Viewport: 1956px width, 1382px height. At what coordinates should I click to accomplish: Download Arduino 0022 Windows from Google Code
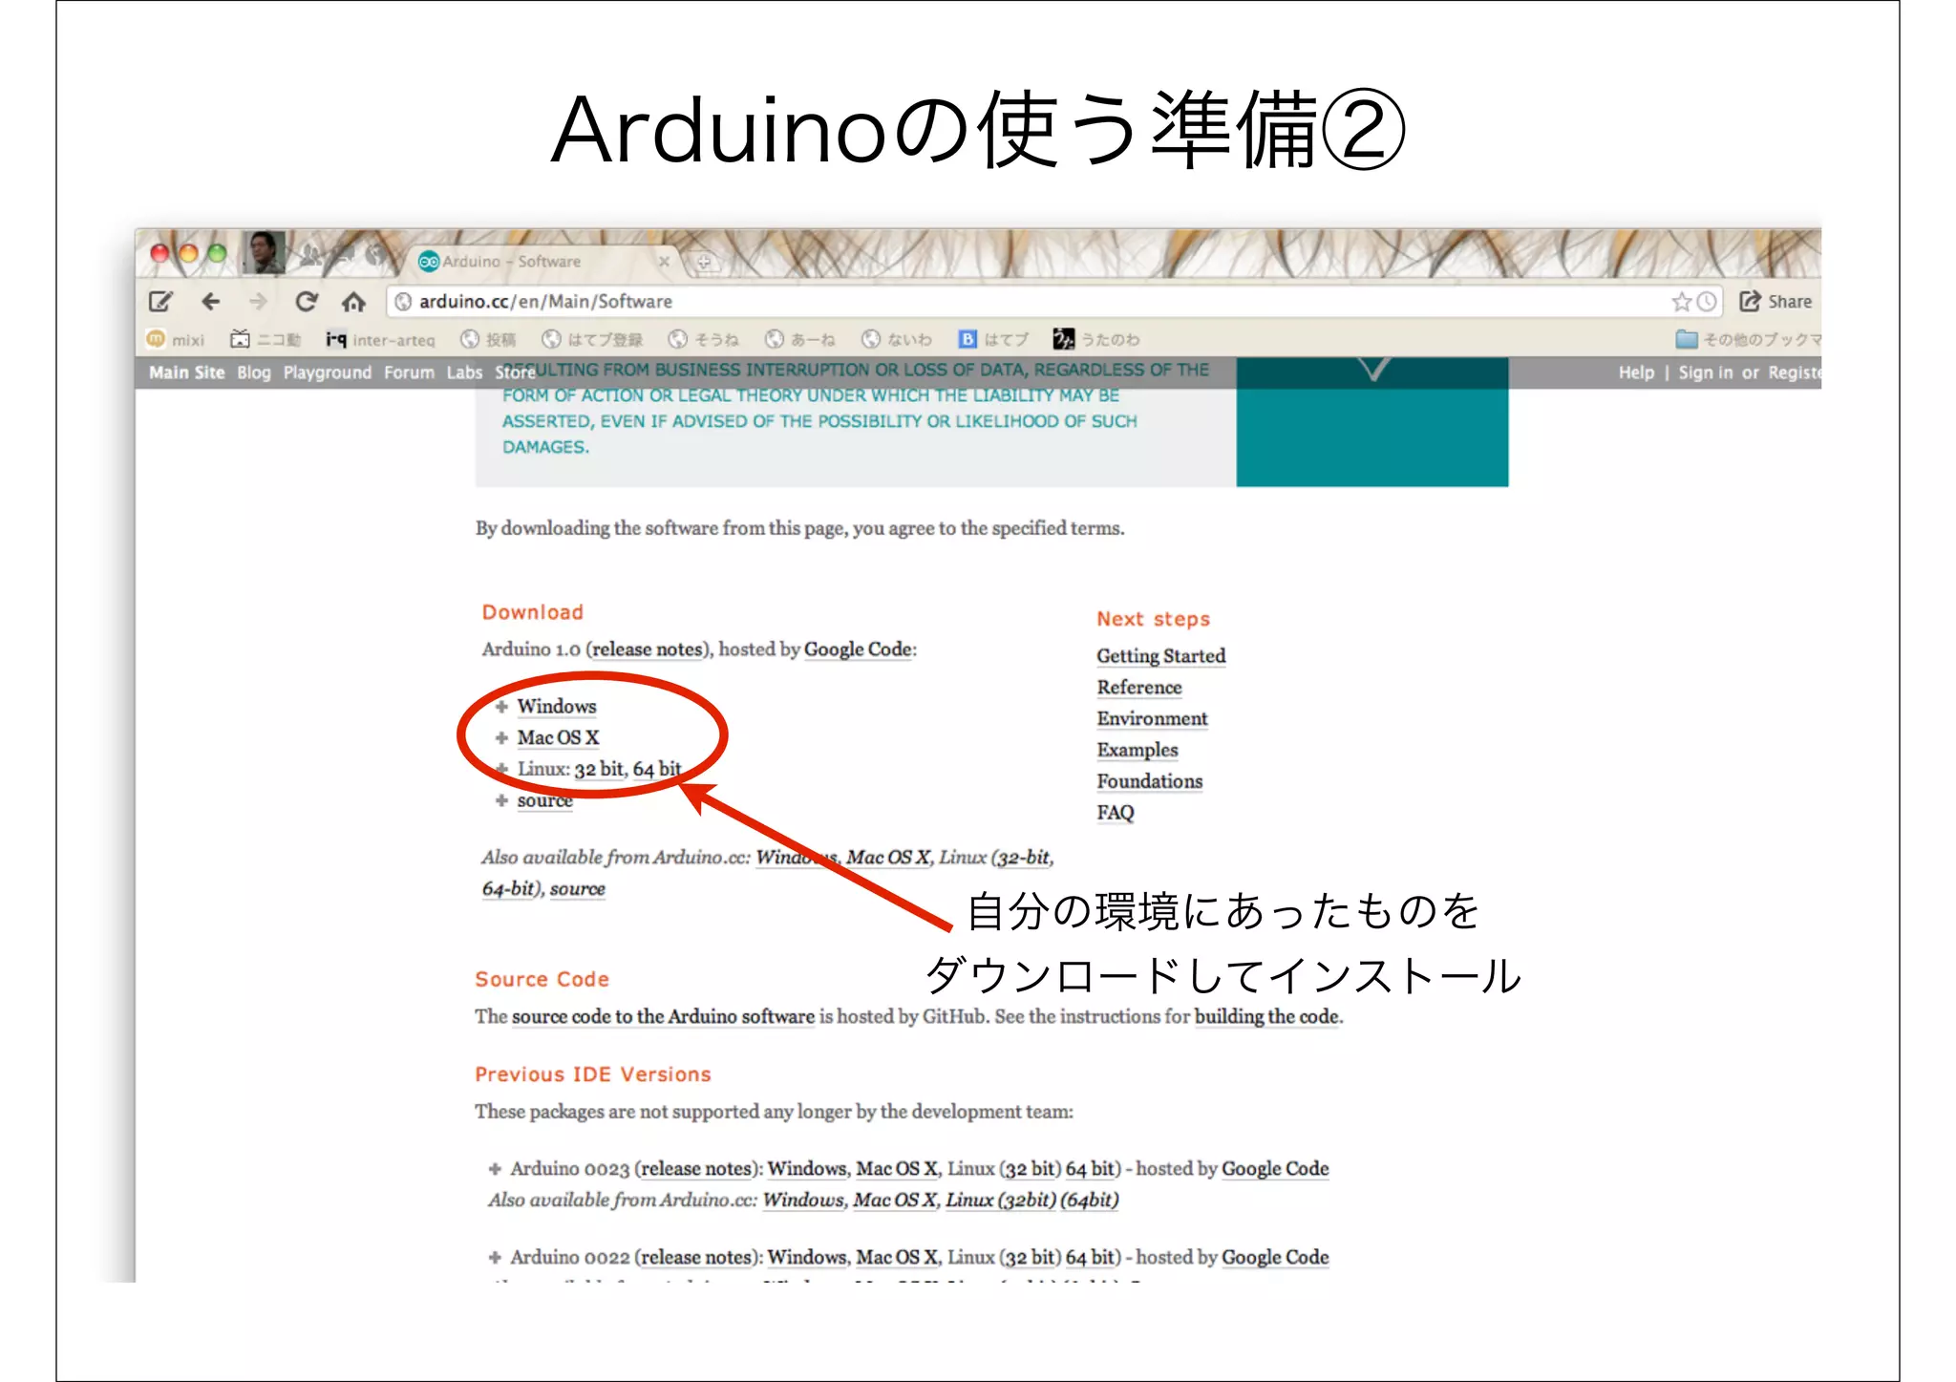(807, 1258)
